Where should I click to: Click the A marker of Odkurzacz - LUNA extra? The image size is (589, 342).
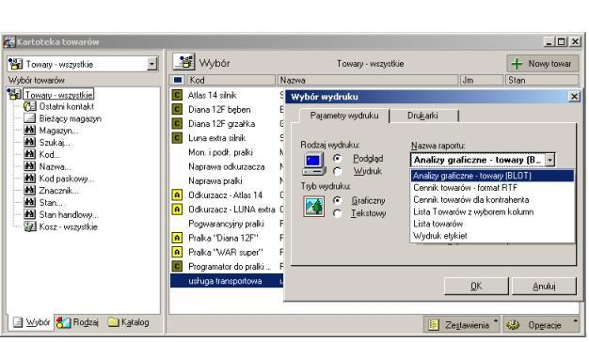point(177,210)
